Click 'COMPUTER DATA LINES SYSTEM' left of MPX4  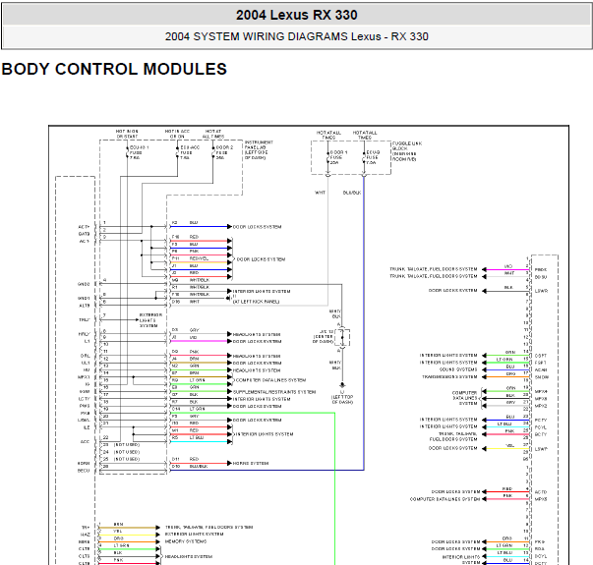465,398
